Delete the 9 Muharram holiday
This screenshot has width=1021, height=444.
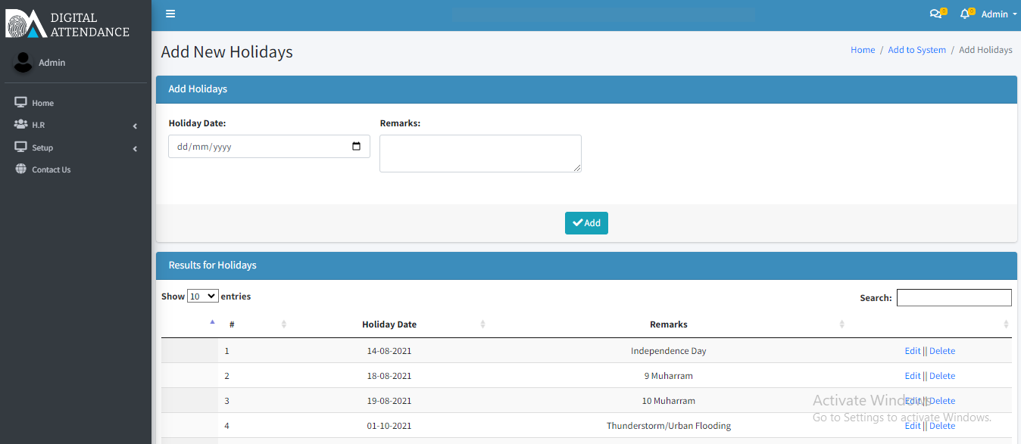coord(942,376)
